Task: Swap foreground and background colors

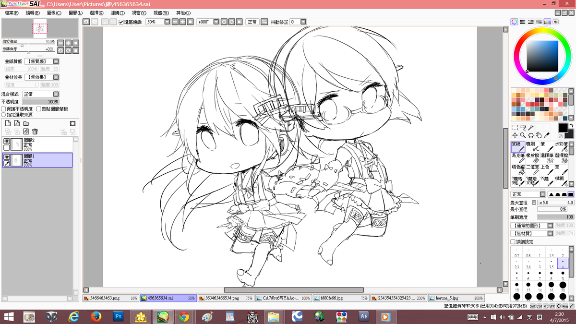Action: (x=571, y=125)
